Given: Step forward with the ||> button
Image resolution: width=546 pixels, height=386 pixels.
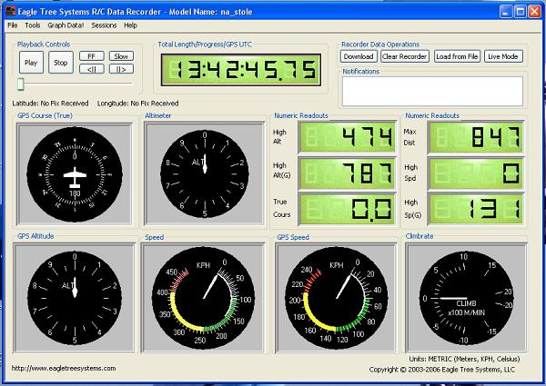Looking at the screenshot, I should point(121,69).
